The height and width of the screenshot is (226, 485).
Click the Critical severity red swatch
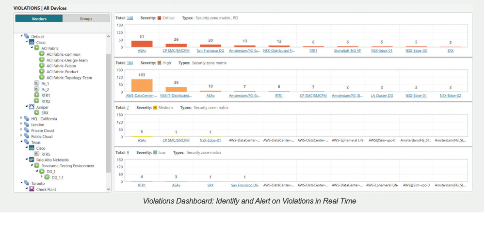[x=160, y=18]
